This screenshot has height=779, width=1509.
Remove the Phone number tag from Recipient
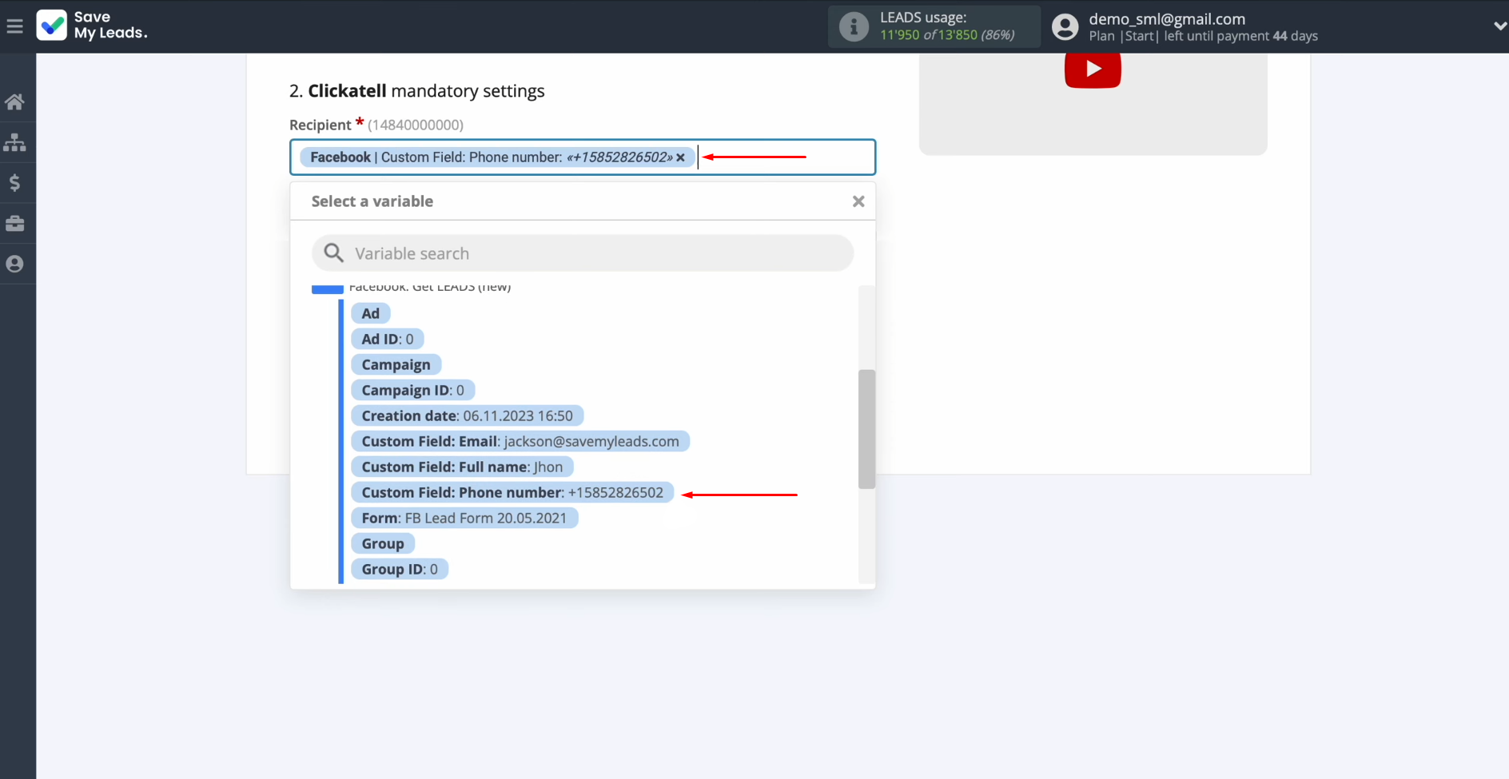[680, 157]
